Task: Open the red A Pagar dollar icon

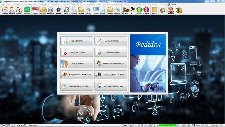Action: click(146, 10)
